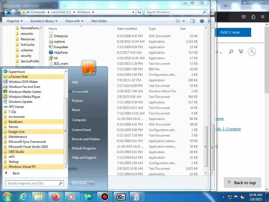Open Help and Support
Viewport: 269px width, 202px height.
point(84,157)
